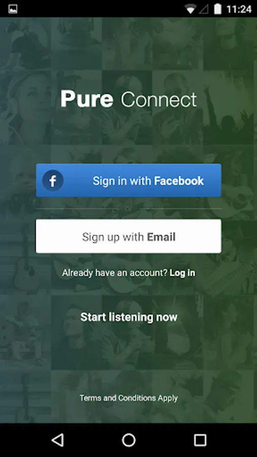Image resolution: width=257 pixels, height=457 pixels.
Task: Tap the recent apps square icon
Action: 200,440
